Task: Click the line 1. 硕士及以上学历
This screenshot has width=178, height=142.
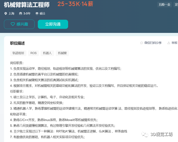Action: click(47, 97)
